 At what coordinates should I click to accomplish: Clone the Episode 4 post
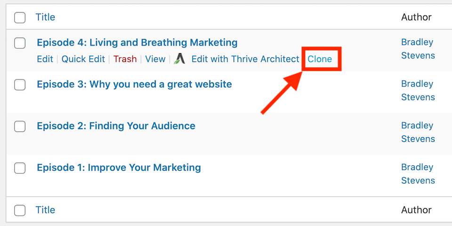(x=320, y=59)
